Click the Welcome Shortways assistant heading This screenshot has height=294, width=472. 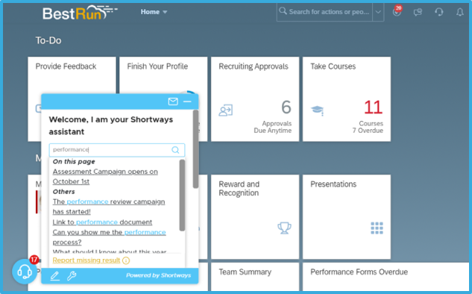click(111, 125)
